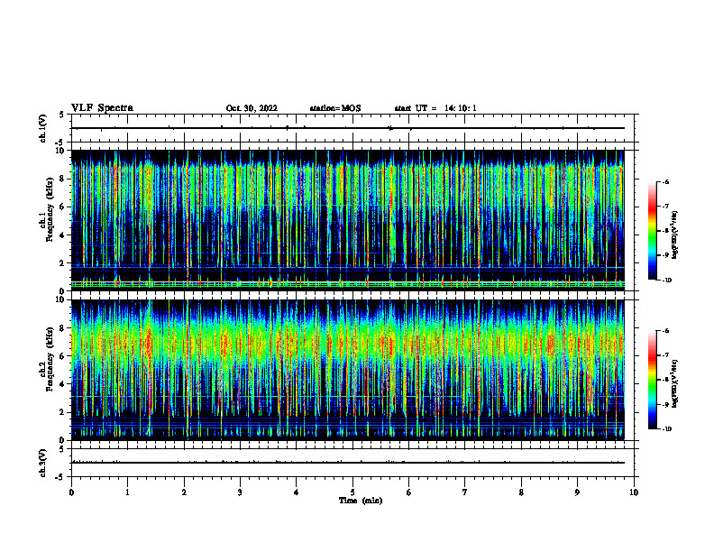The width and height of the screenshot is (714, 552).
Task: Click time-axis tick label "0"
Action: 71,492
